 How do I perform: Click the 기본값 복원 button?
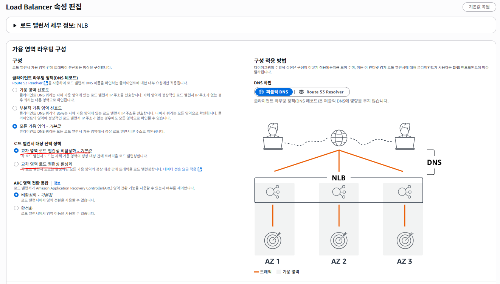click(479, 7)
